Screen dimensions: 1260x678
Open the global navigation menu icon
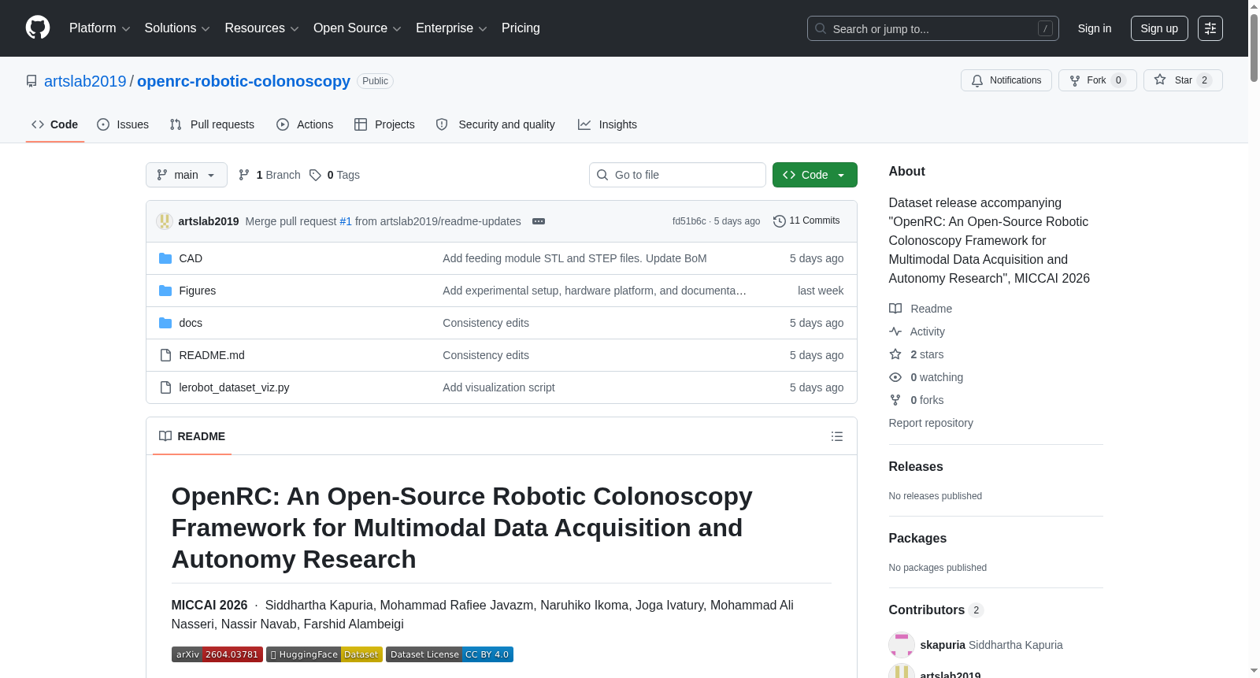coord(1210,28)
